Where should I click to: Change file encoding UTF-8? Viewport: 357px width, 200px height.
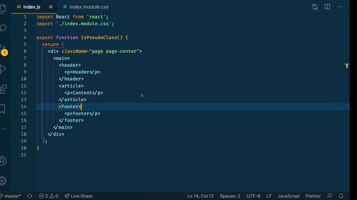click(x=253, y=196)
